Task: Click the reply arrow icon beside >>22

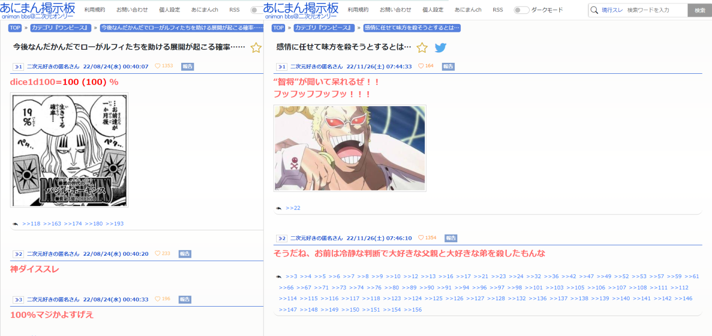Action: tap(279, 208)
